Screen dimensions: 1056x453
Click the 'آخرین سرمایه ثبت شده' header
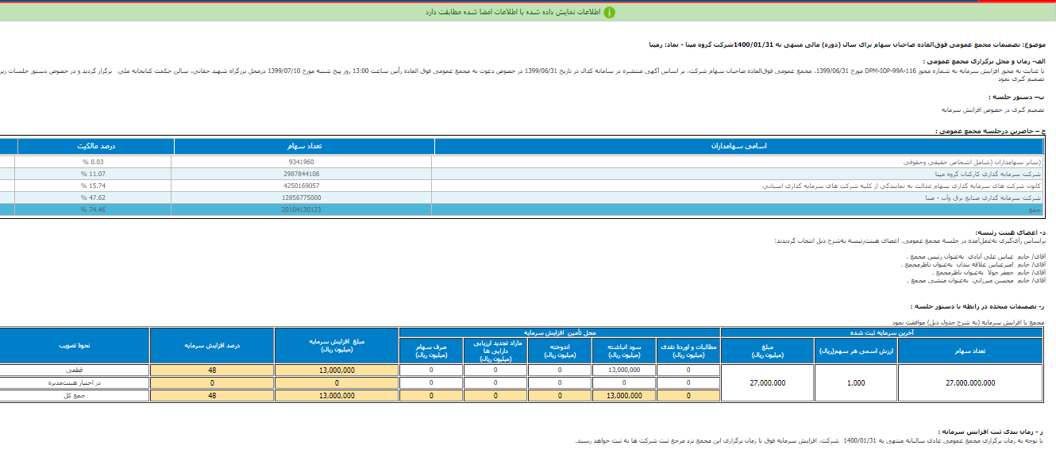[882, 333]
